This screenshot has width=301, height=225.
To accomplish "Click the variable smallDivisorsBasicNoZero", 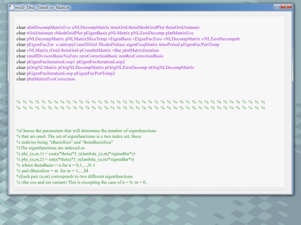I will click(x=52, y=56).
